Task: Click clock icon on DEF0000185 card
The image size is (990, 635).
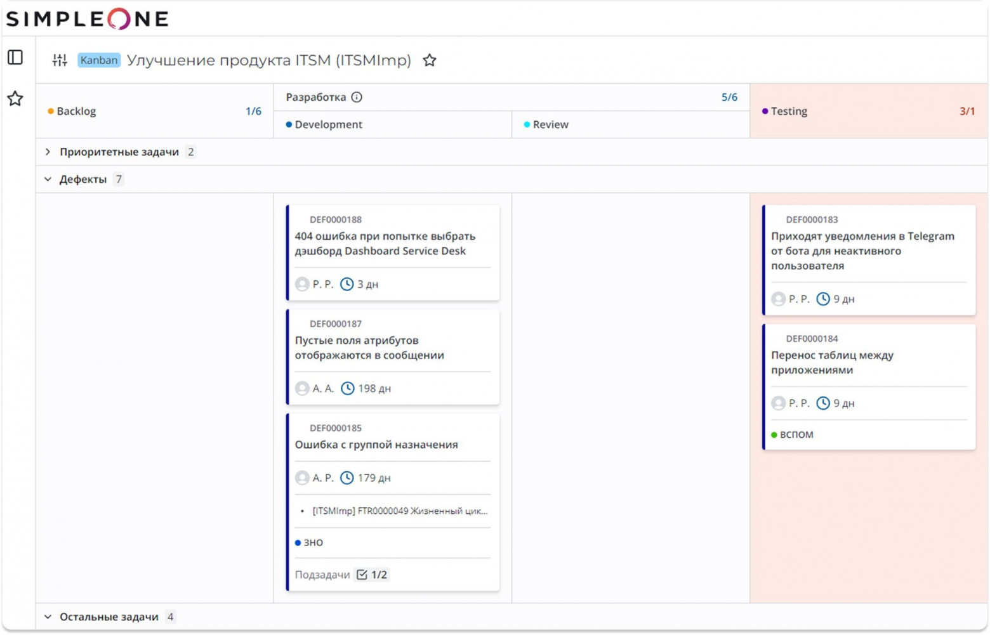Action: point(347,478)
